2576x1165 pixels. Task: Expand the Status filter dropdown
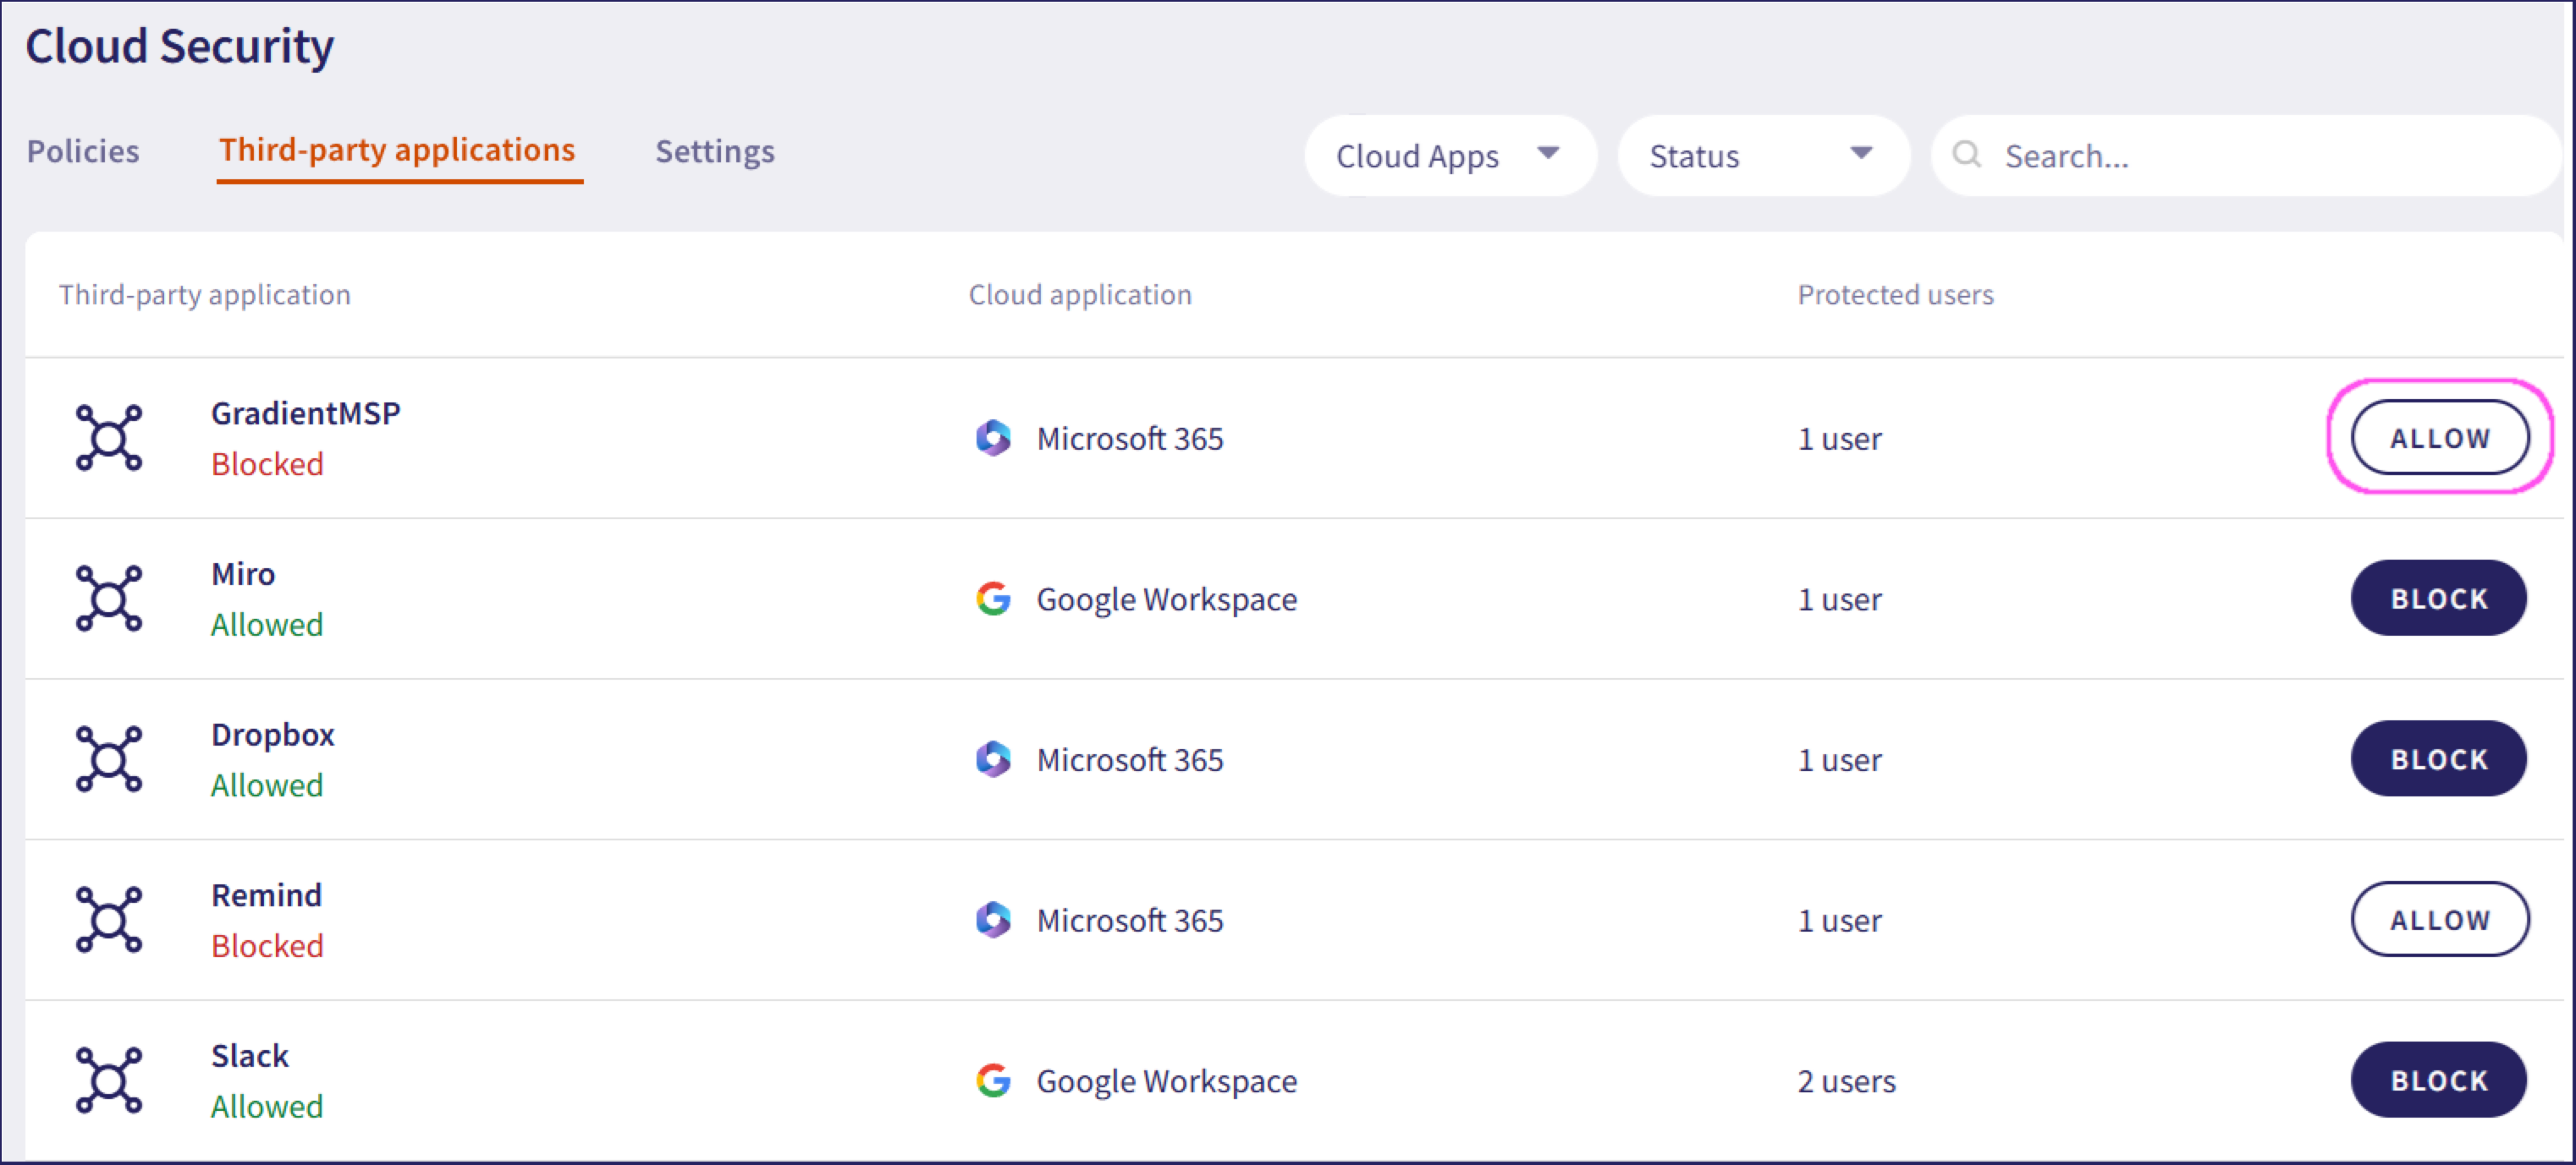[1762, 155]
